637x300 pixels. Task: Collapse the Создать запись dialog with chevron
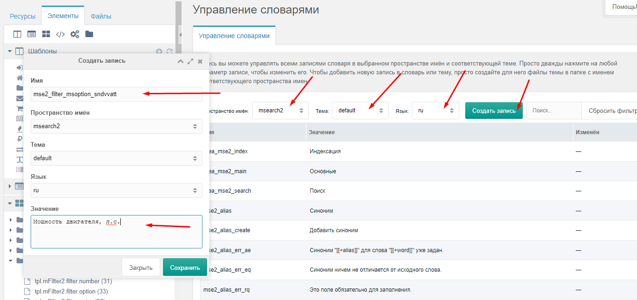click(x=181, y=61)
